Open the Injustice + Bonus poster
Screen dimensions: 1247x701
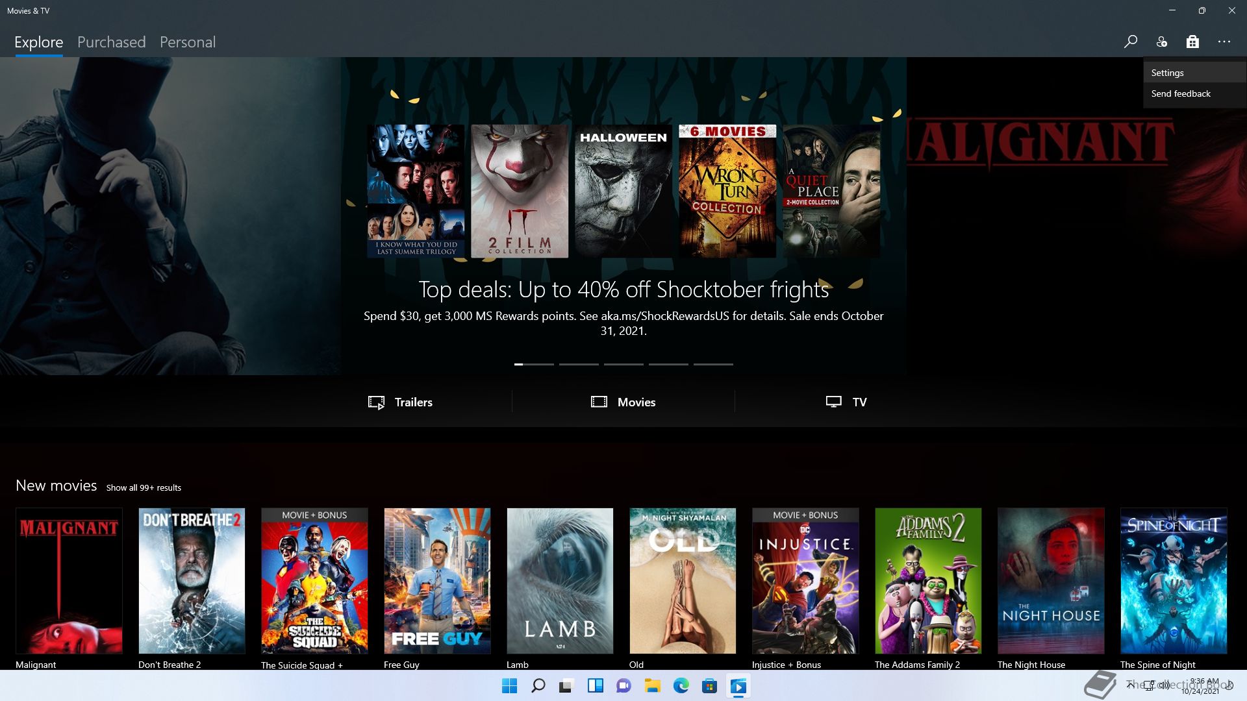(x=805, y=581)
